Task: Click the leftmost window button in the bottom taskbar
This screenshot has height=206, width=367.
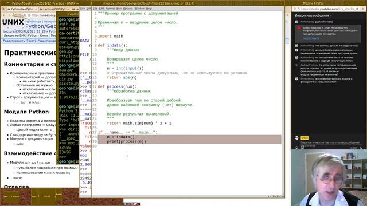Action: (11, 197)
